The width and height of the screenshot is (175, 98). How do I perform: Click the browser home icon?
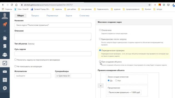[x=16, y=5]
